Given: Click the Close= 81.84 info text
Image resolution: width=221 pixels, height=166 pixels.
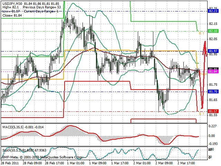Looking at the screenshot, I should (12, 15).
